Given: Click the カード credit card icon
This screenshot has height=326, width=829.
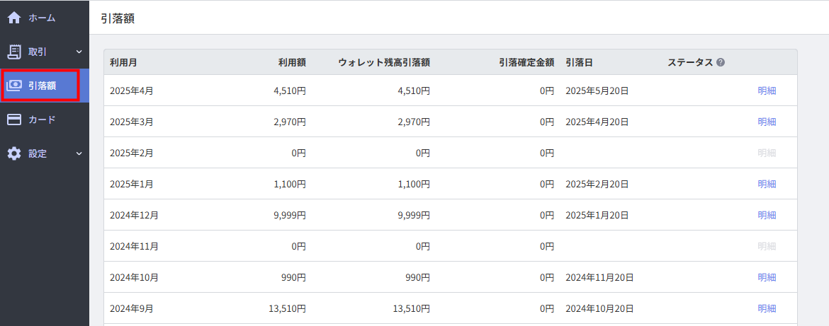Looking at the screenshot, I should (13, 120).
